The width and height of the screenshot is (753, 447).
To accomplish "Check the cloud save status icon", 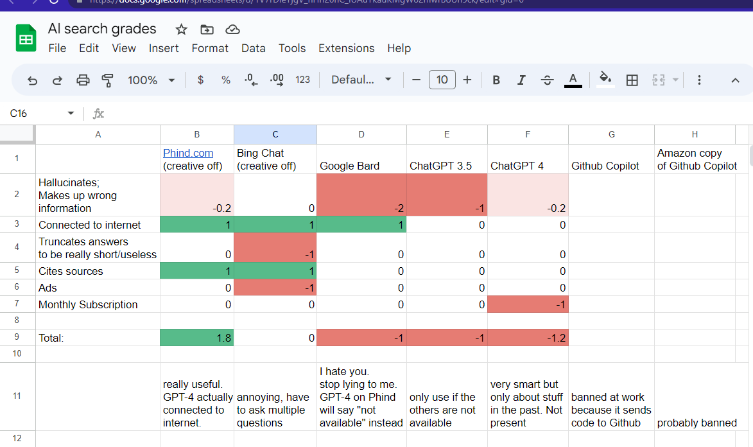I will 233,30.
